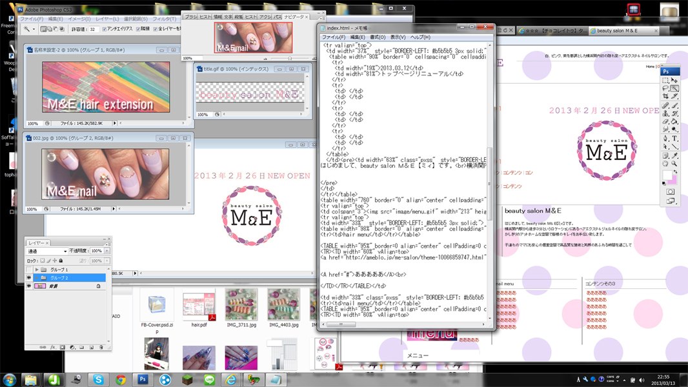
Task: Open Photoshop イメージ(I) menu
Action: [x=79, y=19]
